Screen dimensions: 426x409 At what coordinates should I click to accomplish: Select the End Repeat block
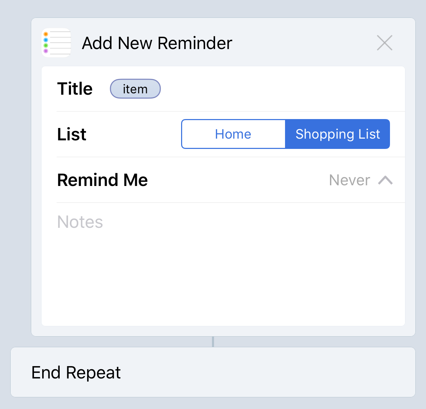[213, 372]
